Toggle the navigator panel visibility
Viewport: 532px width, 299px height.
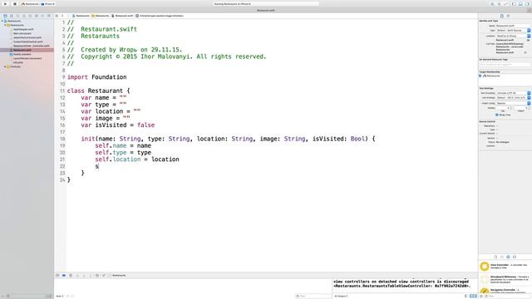pyautogui.click(x=514, y=3)
